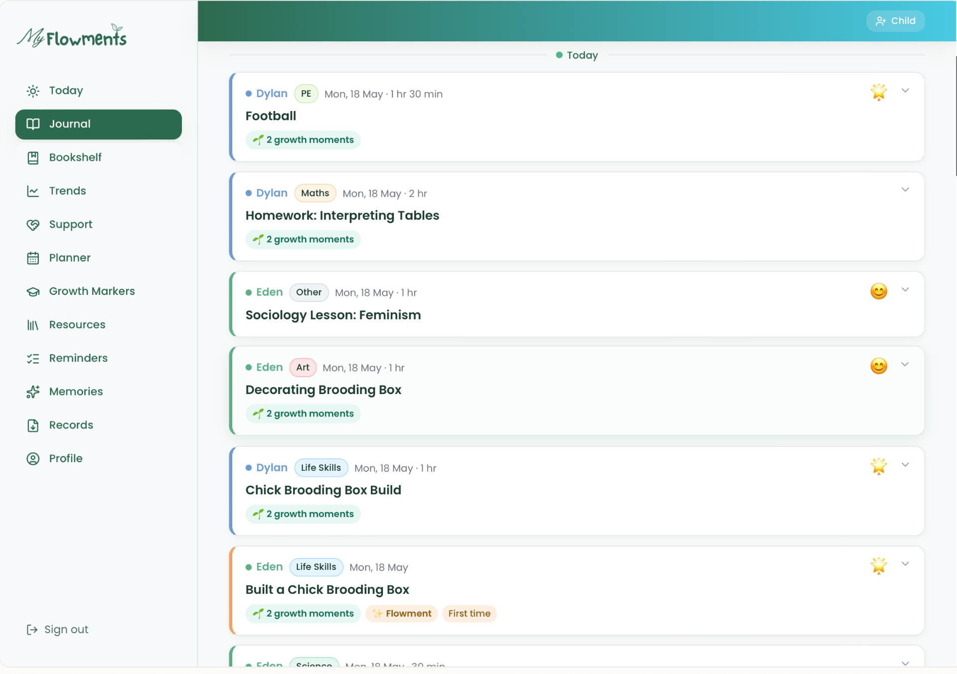
Task: Click the Art subject tag
Action: point(303,368)
